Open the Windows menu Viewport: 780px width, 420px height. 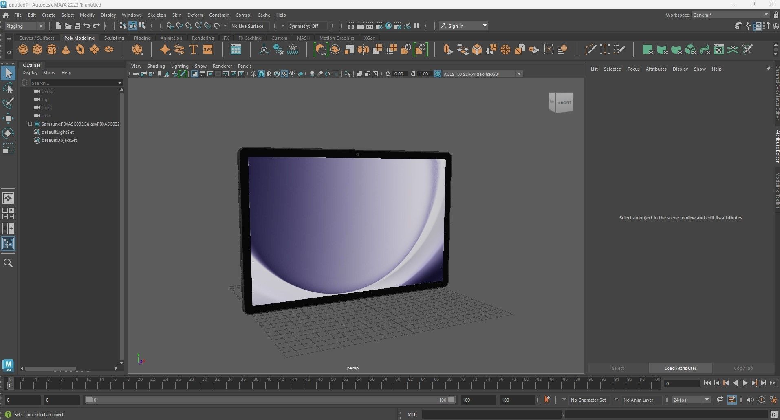coord(132,15)
